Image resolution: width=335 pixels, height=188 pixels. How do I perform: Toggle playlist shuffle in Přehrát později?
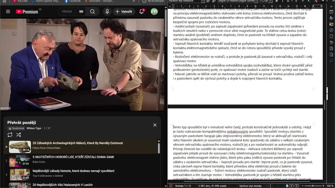(19, 135)
